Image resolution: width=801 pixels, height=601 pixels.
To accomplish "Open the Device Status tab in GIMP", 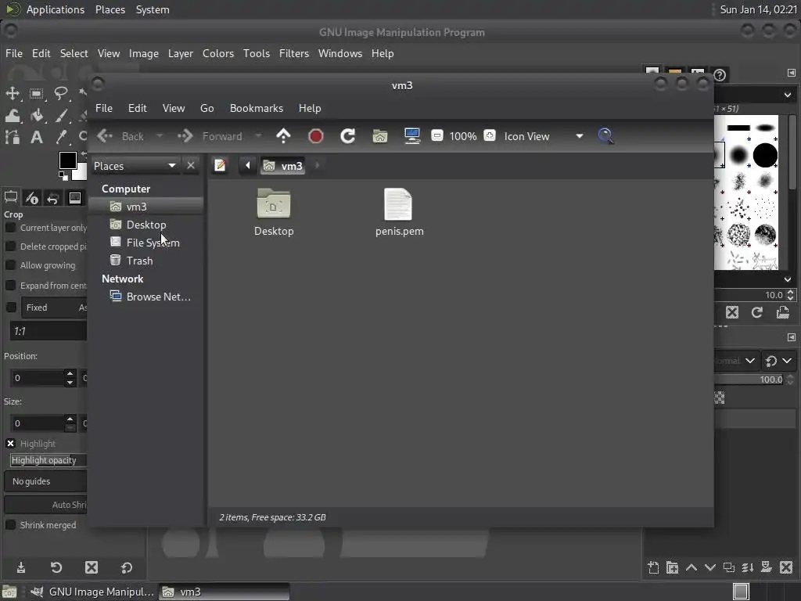I will point(31,197).
